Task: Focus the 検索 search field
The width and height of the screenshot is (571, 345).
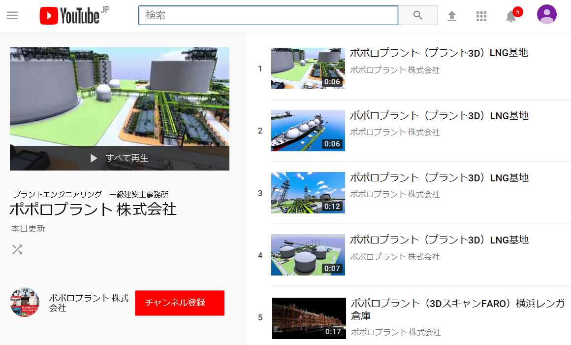Action: (268, 15)
